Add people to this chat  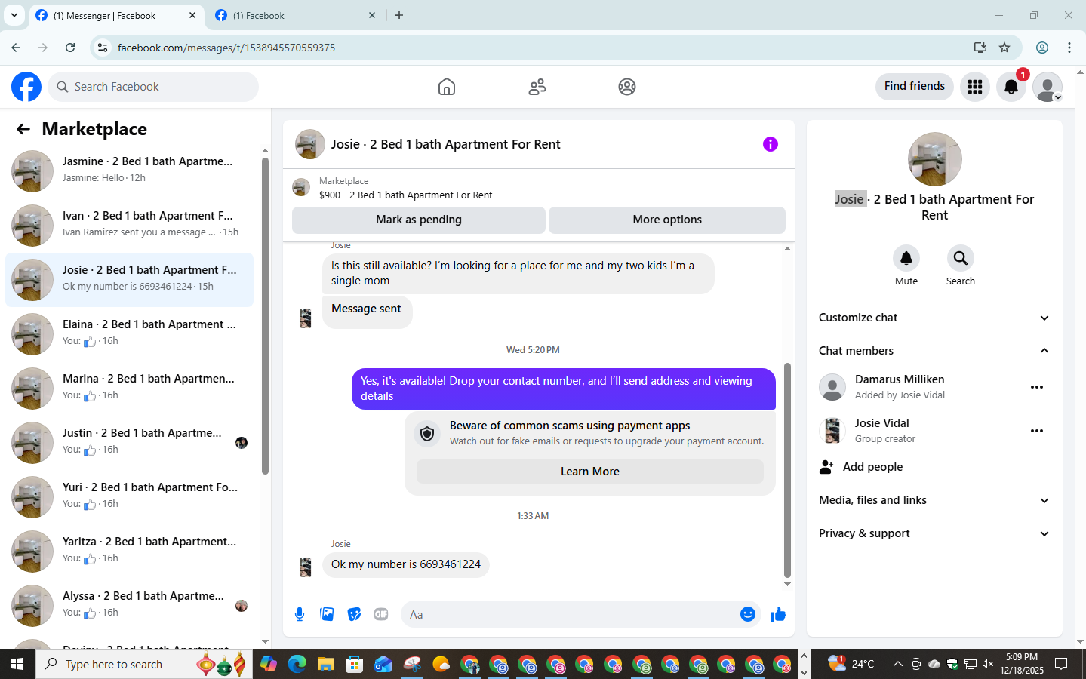pyautogui.click(x=934, y=467)
